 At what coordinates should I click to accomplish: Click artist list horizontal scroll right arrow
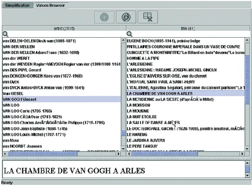click(119, 154)
